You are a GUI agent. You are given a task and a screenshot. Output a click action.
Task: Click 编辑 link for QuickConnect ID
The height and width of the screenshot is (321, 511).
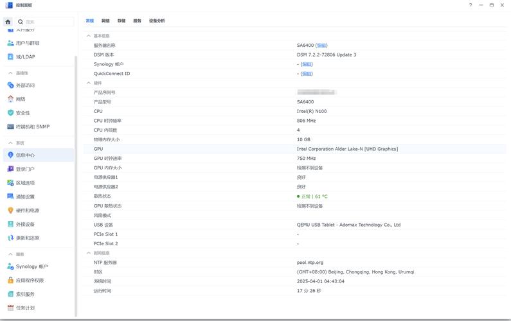click(x=307, y=74)
